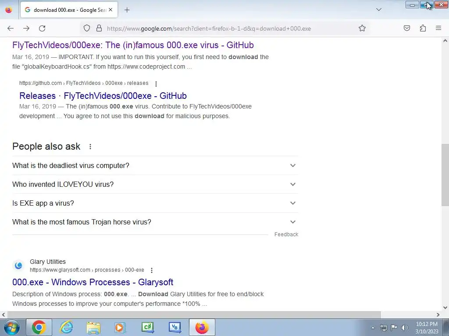Open 'FlyTechVideos/000exe: The (in)famous 000.exe virus' link
The height and width of the screenshot is (336, 449).
click(133, 45)
